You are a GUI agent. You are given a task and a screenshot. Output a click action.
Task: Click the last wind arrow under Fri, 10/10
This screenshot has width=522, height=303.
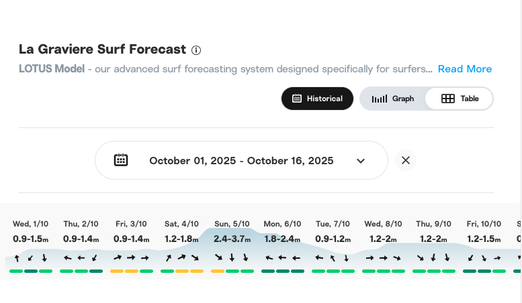pos(498,257)
